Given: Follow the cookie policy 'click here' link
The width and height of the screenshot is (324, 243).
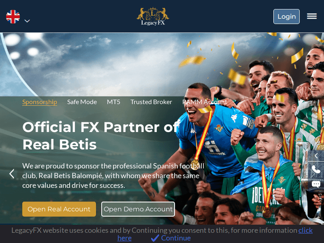Looking at the screenshot, I should 305,230.
